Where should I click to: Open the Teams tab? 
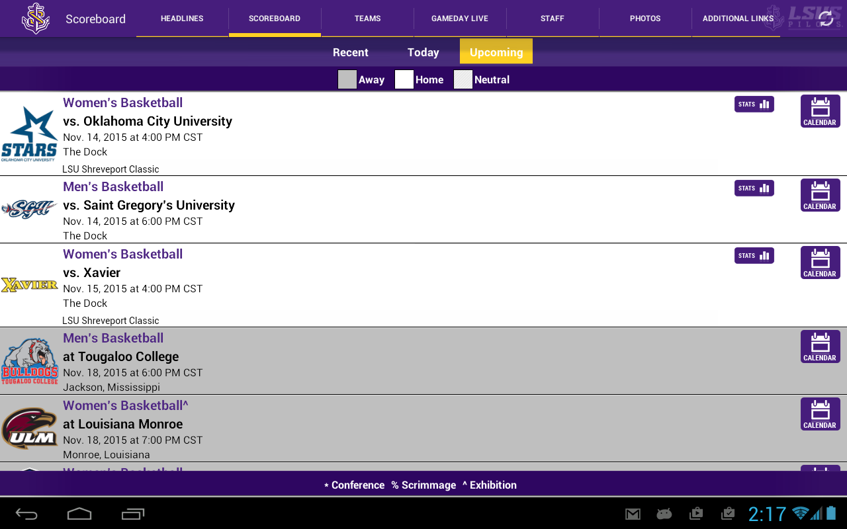click(367, 19)
